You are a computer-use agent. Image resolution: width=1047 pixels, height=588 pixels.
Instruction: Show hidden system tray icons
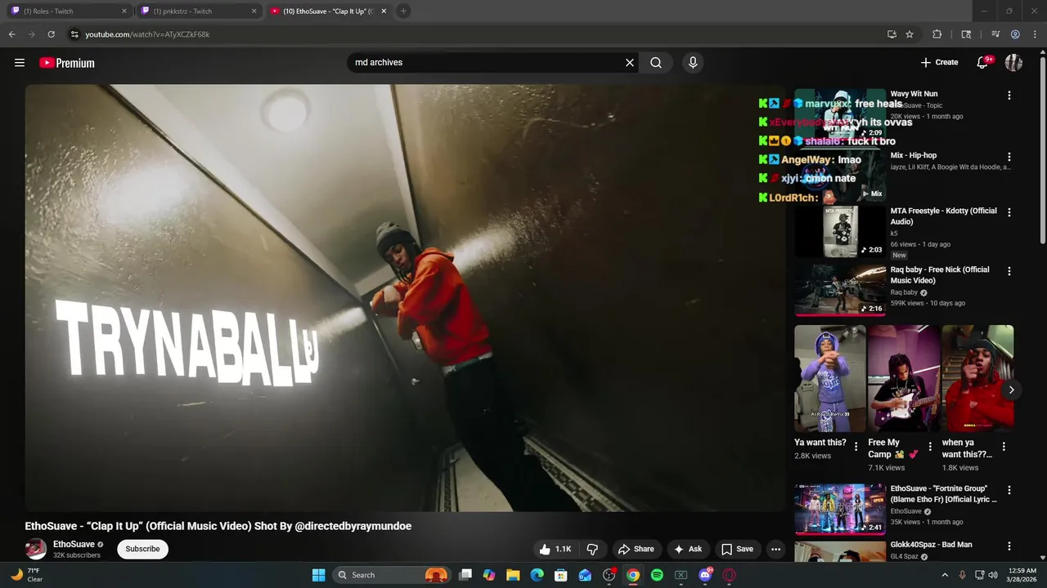(x=945, y=575)
